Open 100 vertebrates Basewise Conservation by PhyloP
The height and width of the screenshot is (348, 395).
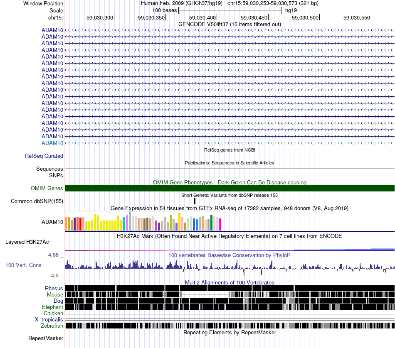coord(230,255)
